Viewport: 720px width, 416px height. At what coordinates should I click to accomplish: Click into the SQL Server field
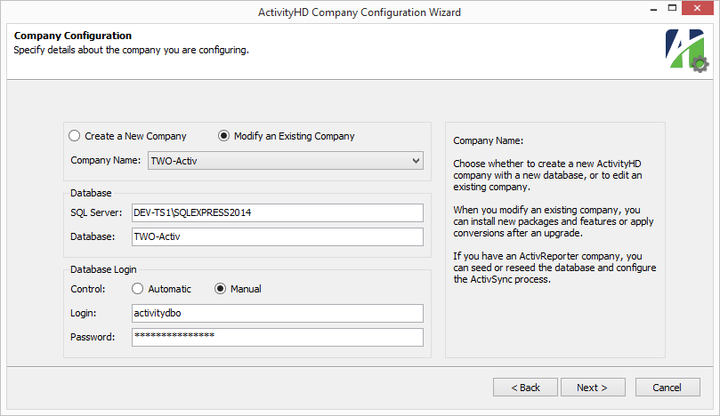point(278,212)
